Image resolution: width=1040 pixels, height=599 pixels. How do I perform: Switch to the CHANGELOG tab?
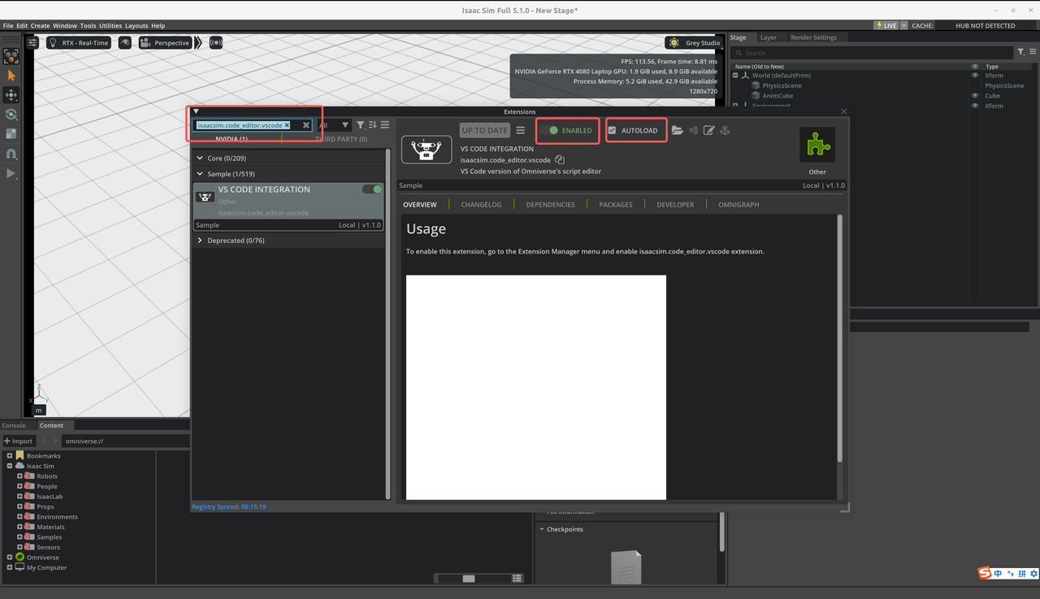click(481, 205)
